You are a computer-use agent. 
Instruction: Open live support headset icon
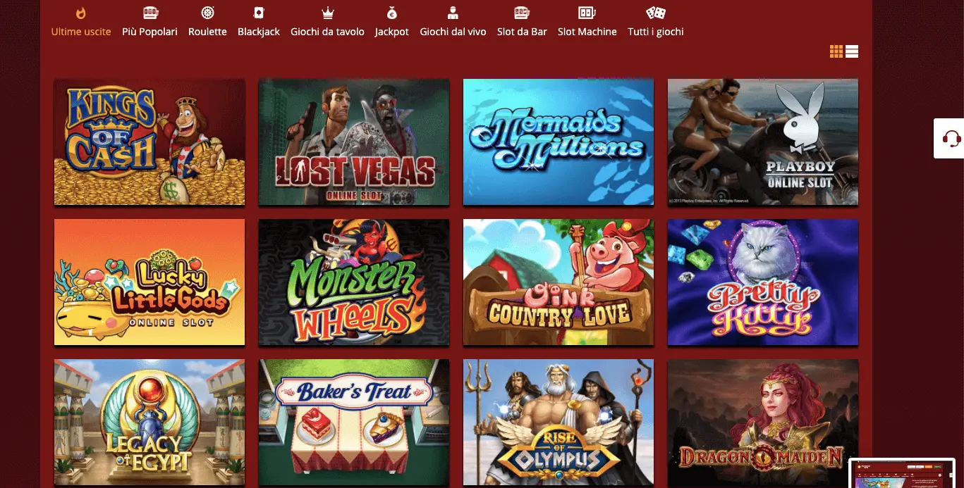click(x=951, y=139)
